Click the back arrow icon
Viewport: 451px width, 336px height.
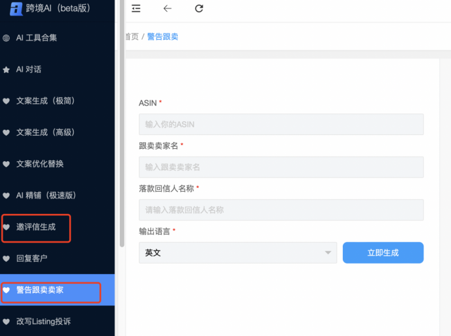point(167,8)
